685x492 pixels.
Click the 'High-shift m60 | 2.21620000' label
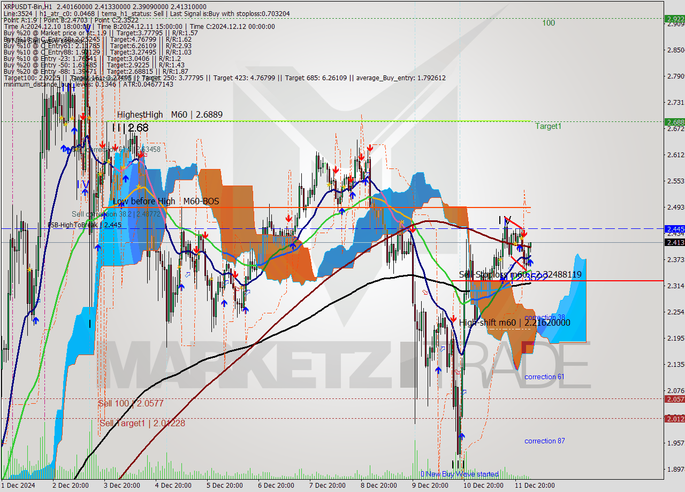(514, 322)
